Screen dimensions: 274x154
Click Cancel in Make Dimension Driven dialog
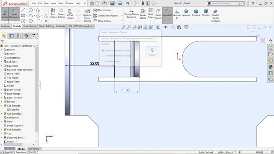152,55
